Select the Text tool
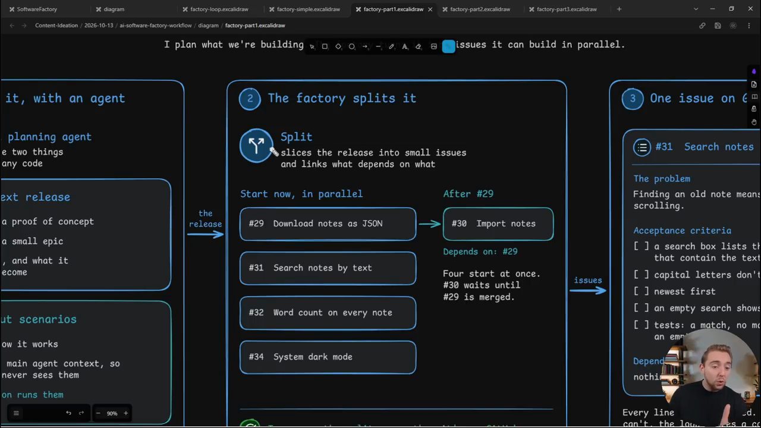 [405, 46]
